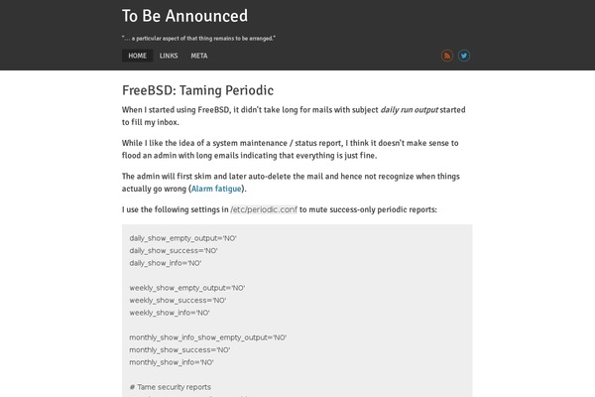595x397 pixels.
Task: Click the monthly_show_success='NO' line
Action: pyautogui.click(x=179, y=350)
